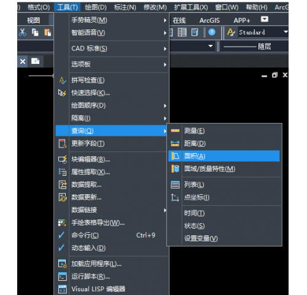Click update field icon beside 更新字段(T)

tap(63, 143)
